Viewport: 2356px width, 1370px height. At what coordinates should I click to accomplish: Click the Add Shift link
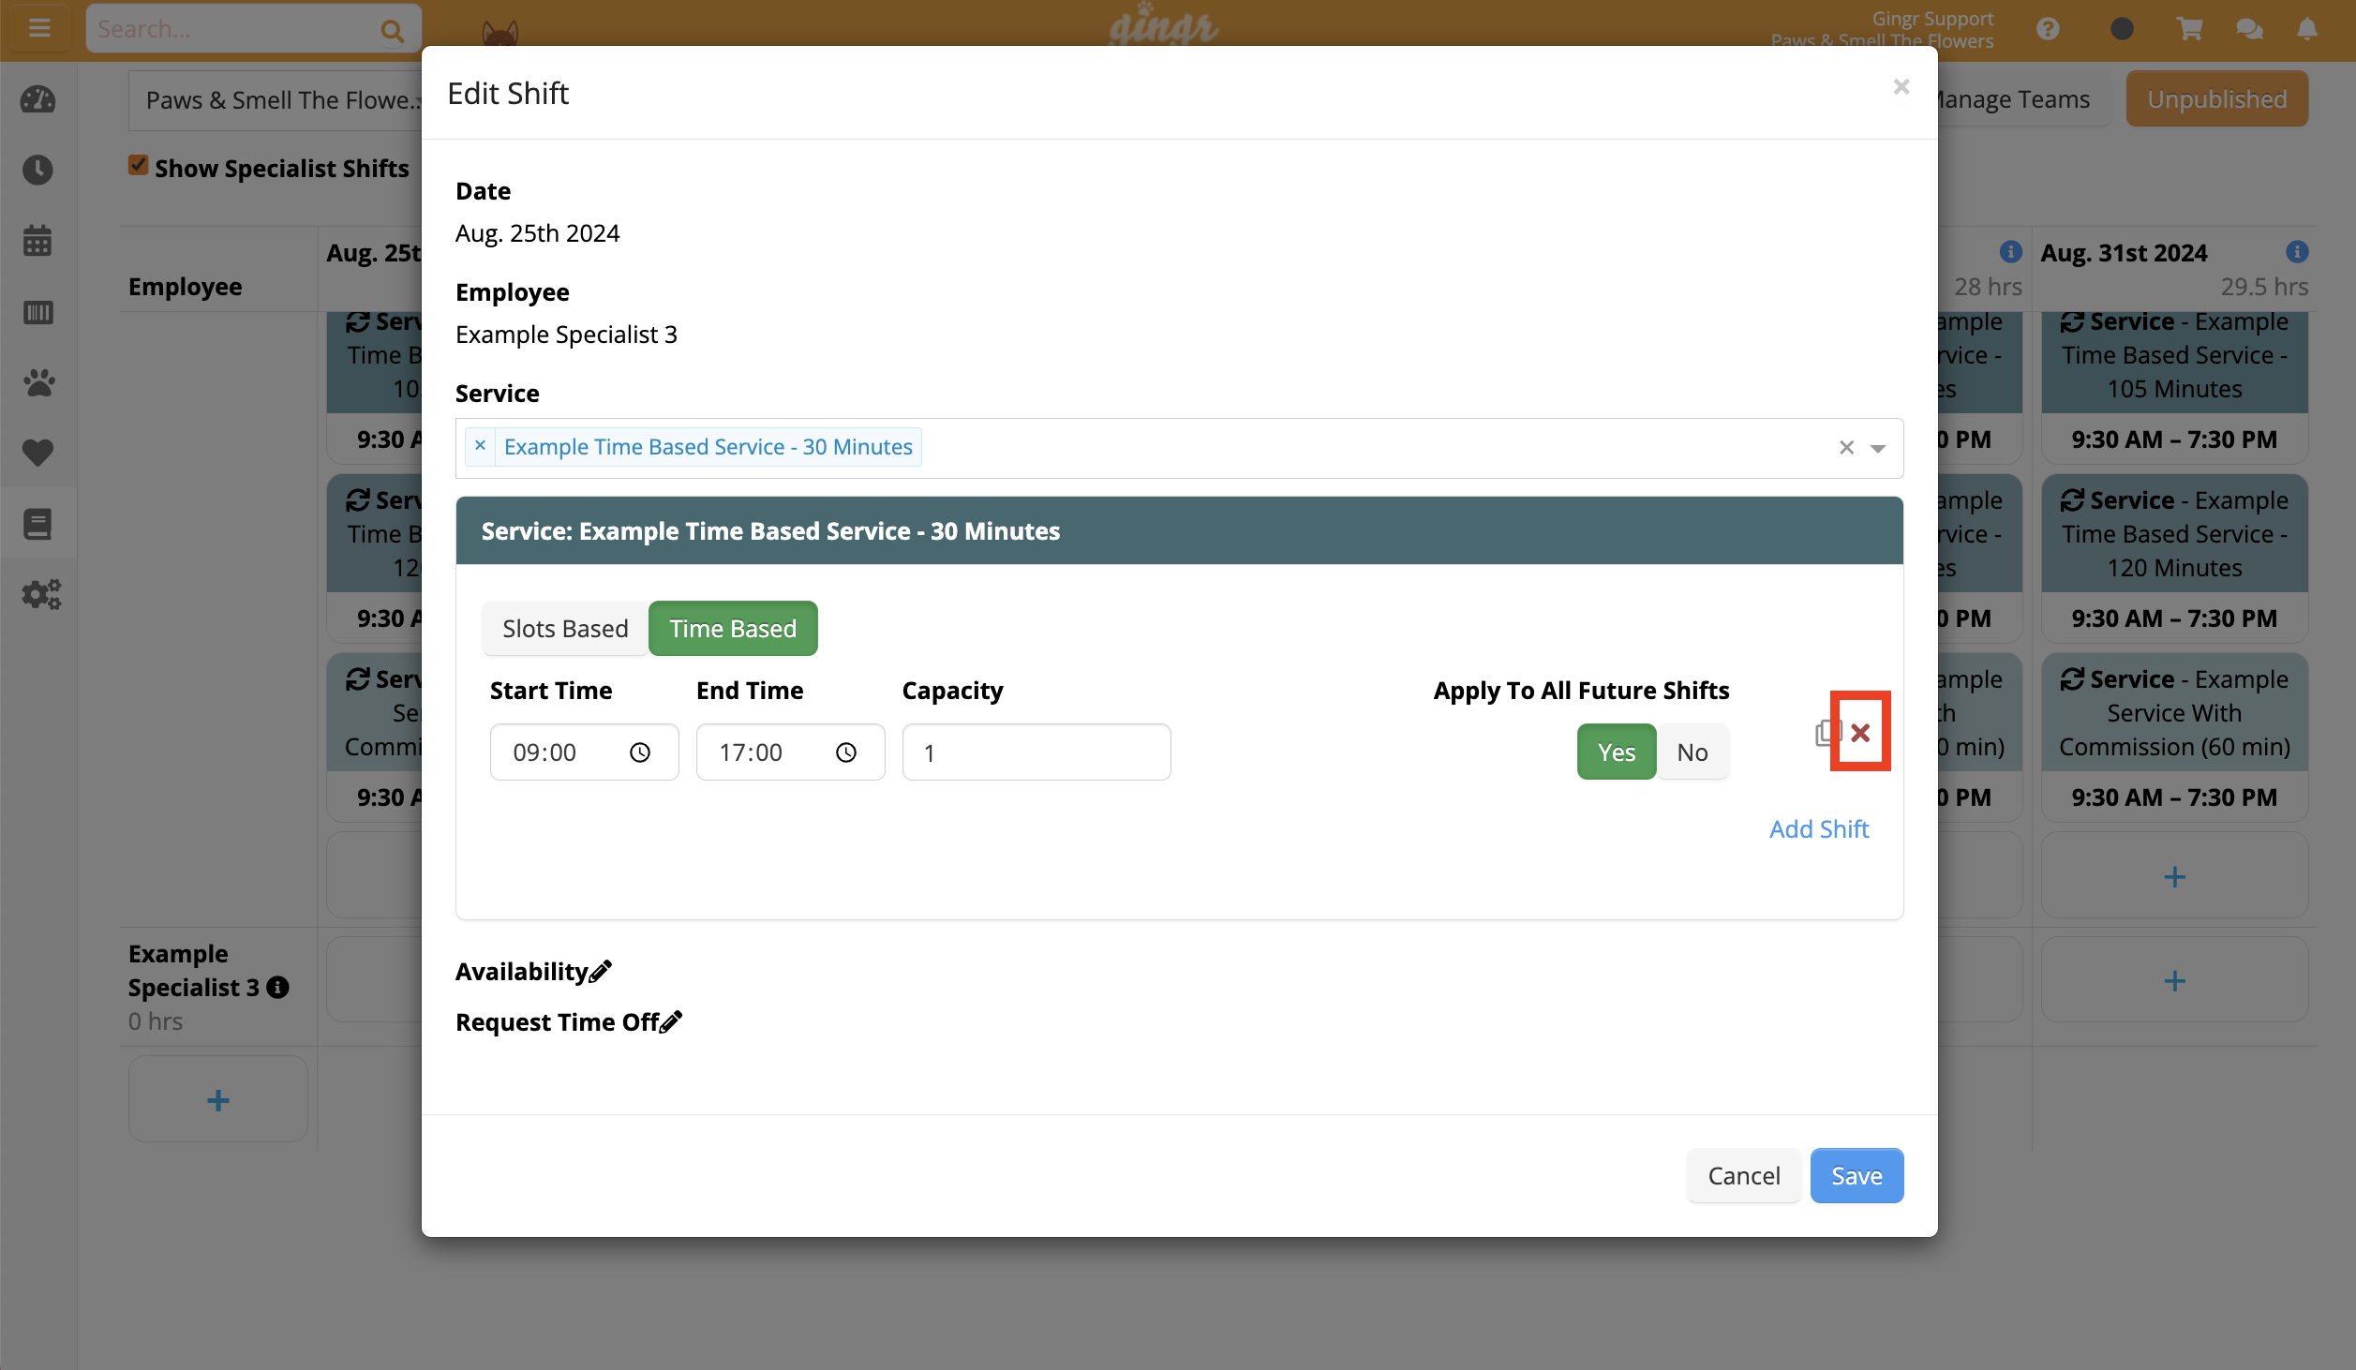click(x=1818, y=828)
